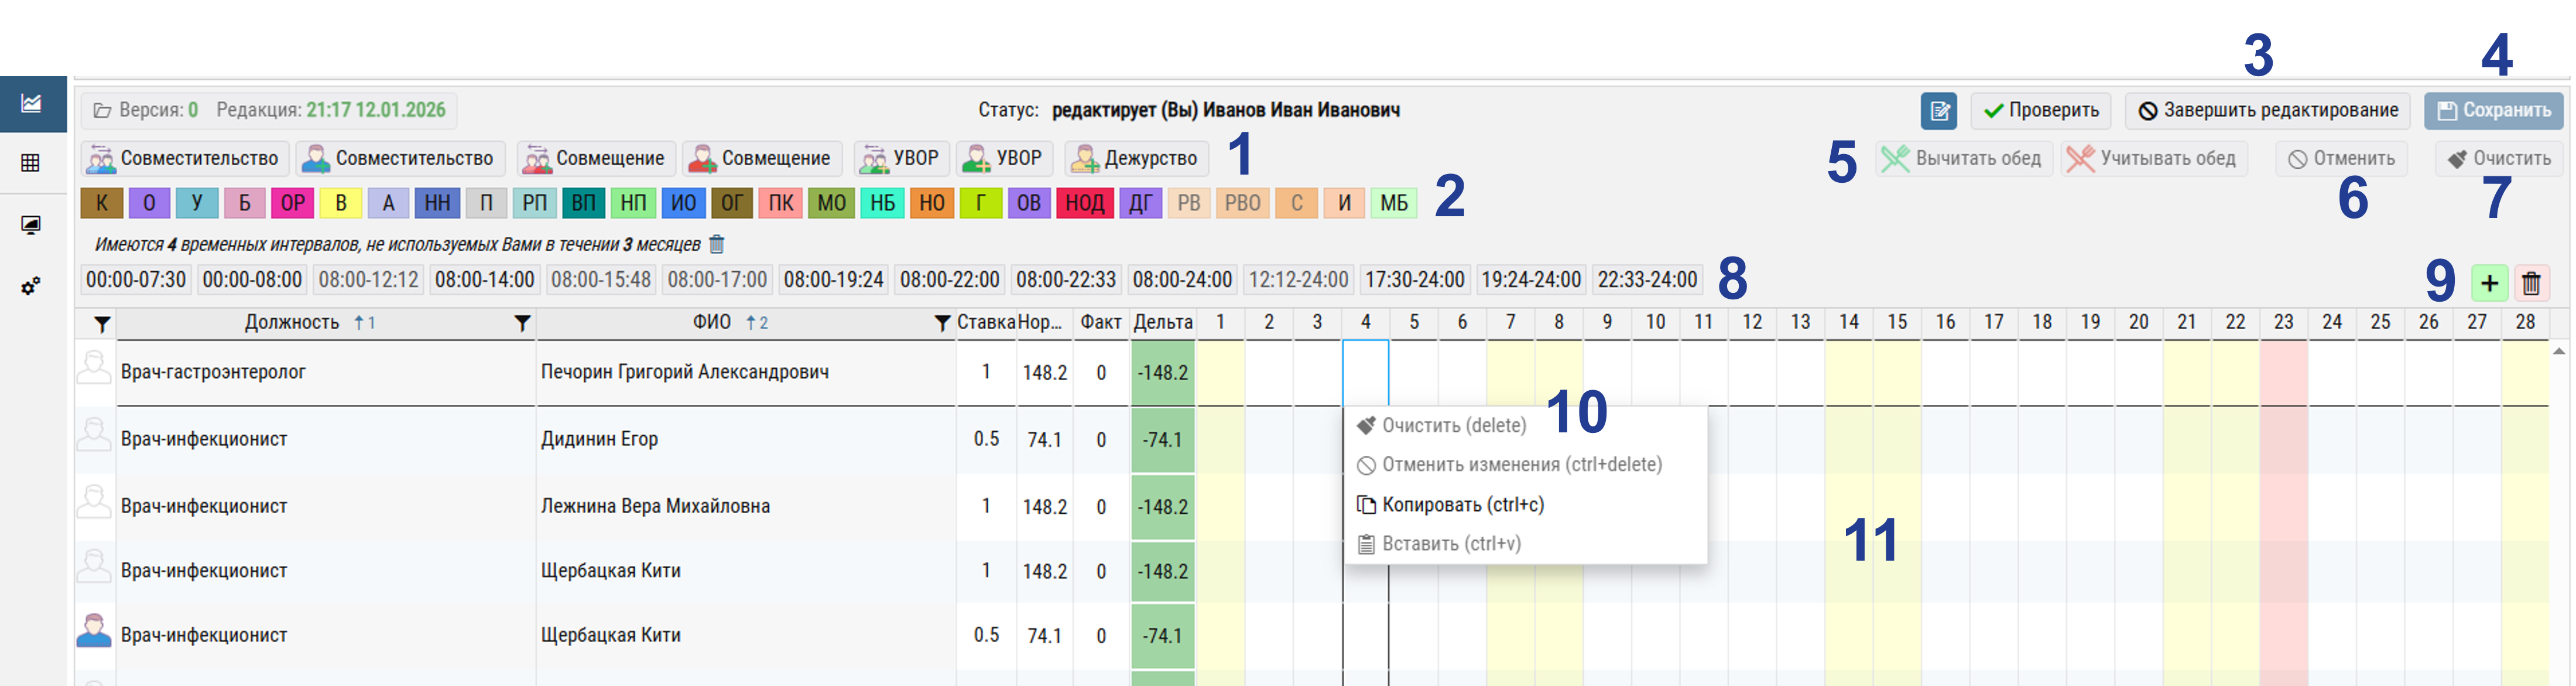Open the chart view in the sidebar
This screenshot has width=2576, height=686.
[x=31, y=103]
